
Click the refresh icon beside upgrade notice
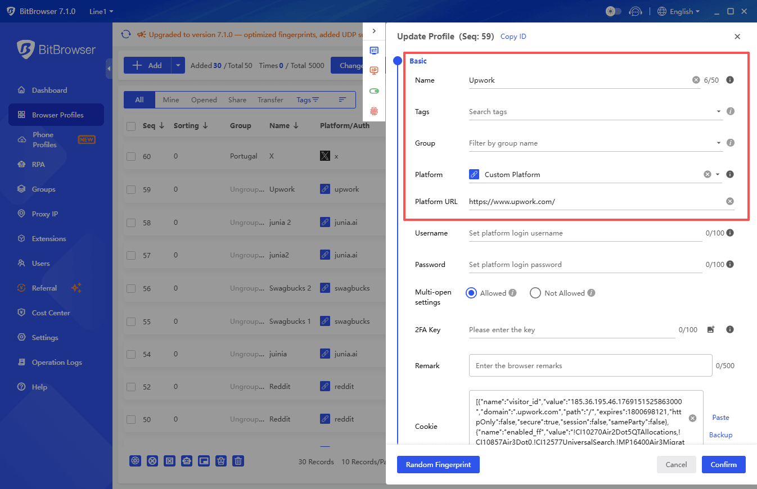tap(126, 34)
